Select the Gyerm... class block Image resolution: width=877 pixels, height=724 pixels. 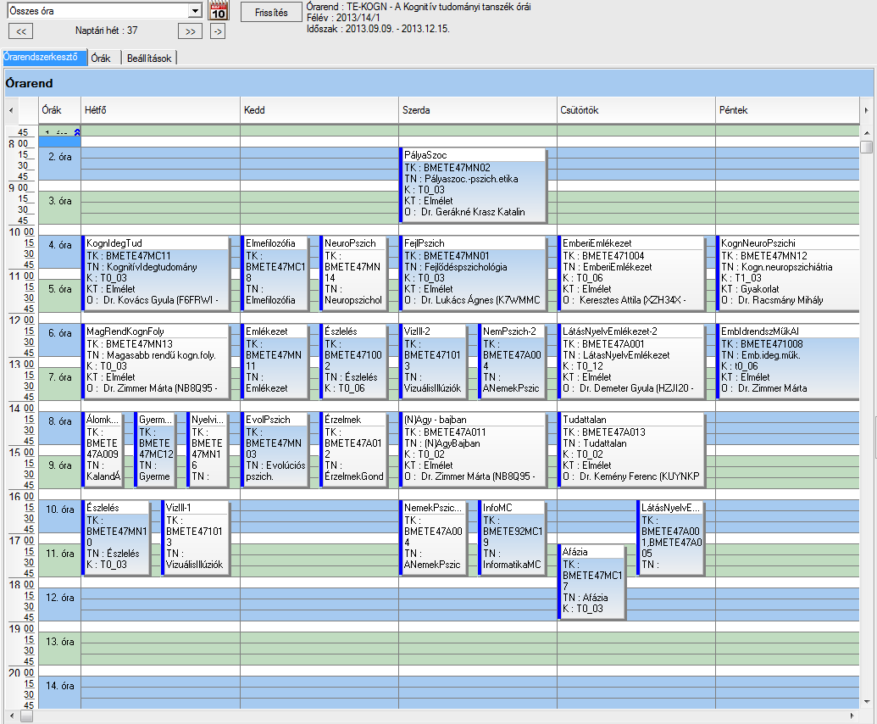pyautogui.click(x=155, y=449)
